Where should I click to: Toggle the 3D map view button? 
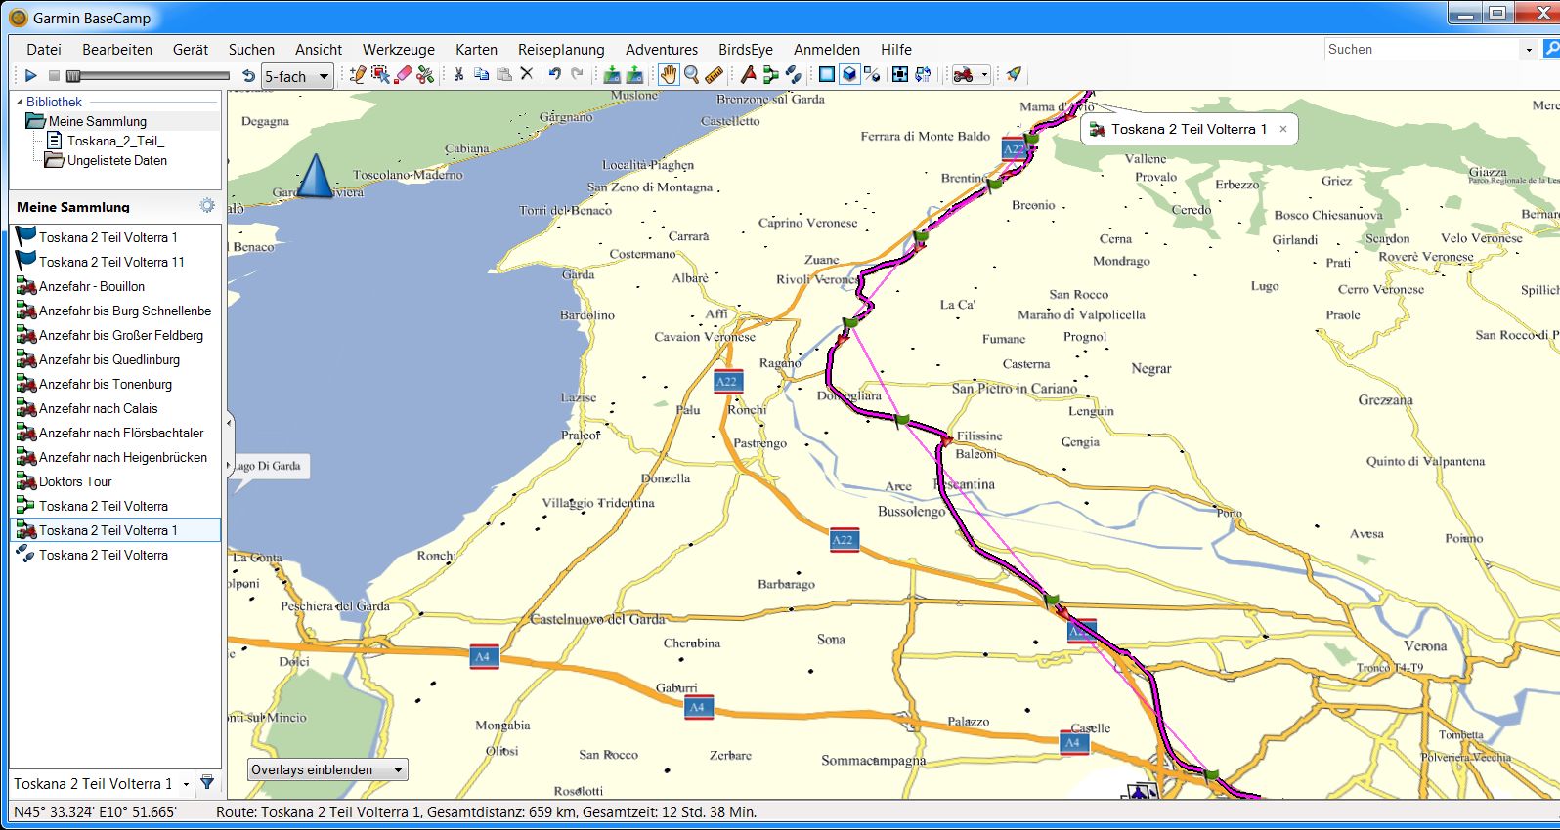point(849,74)
